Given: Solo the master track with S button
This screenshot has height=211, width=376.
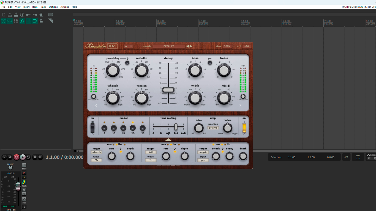Looking at the screenshot, I should point(24,177).
